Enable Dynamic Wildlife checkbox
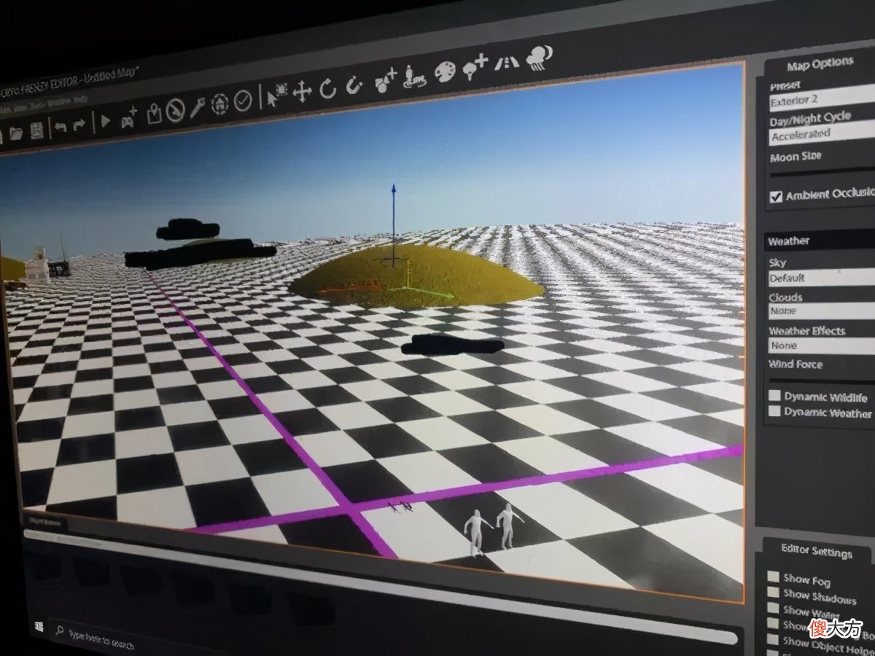Image resolution: width=875 pixels, height=656 pixels. point(775,396)
